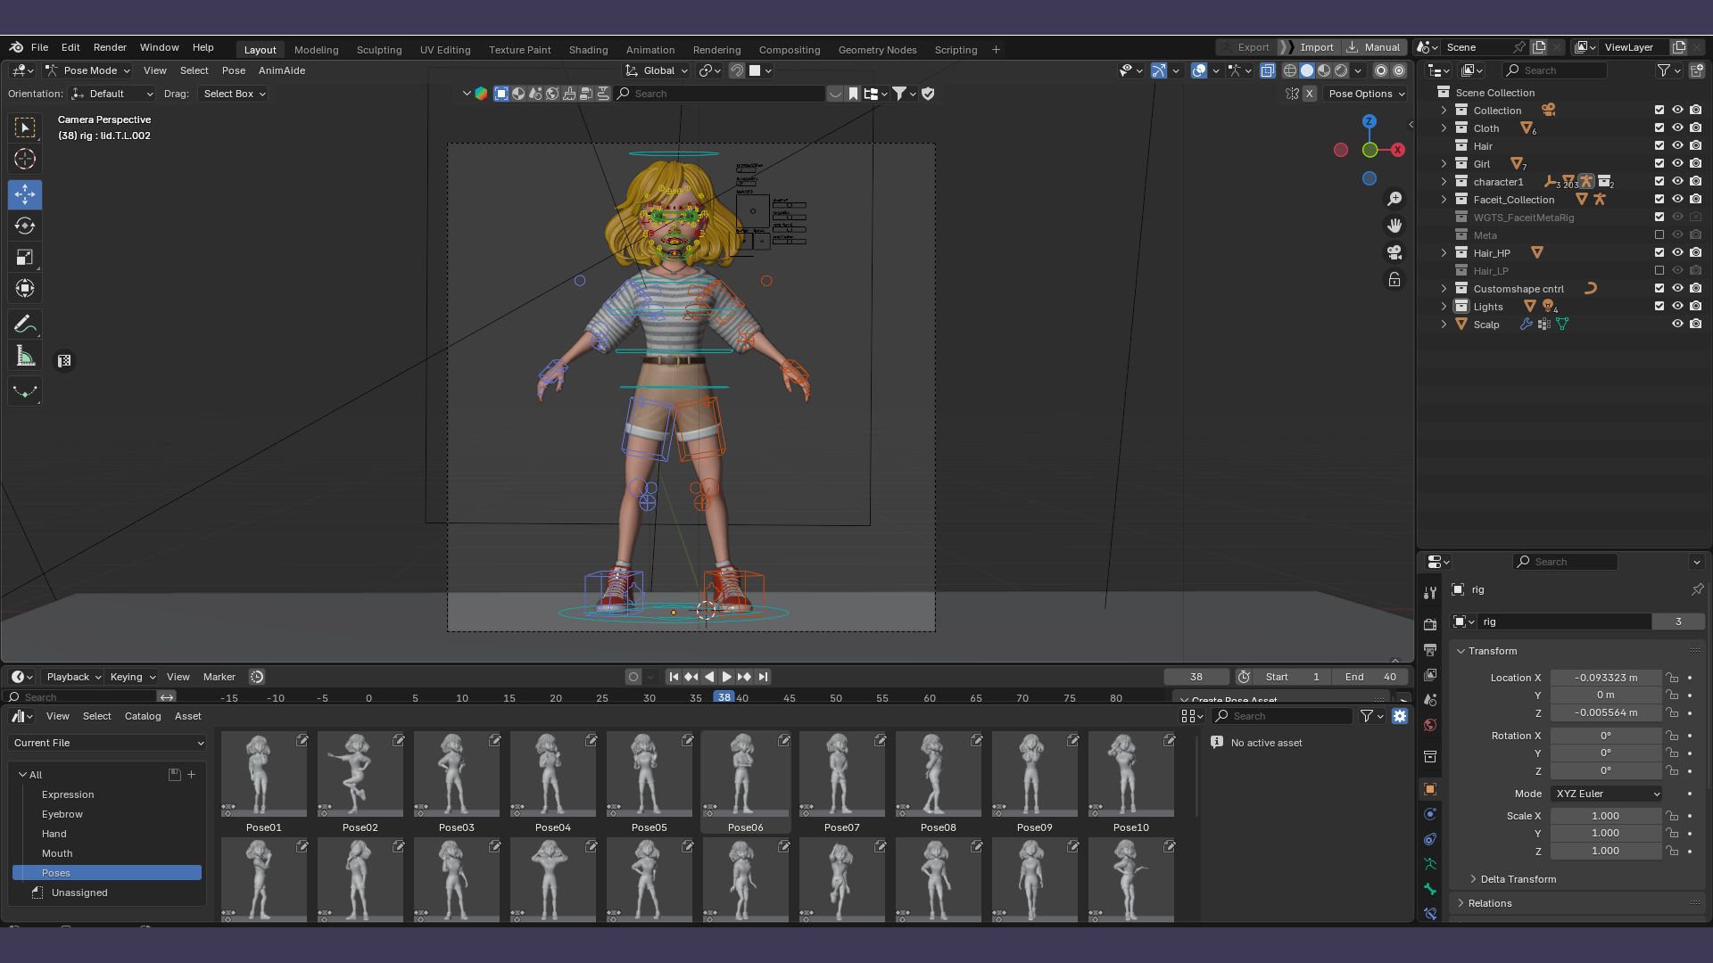This screenshot has height=963, width=1713.
Task: Open the Global orientation dropdown
Action: 658,70
